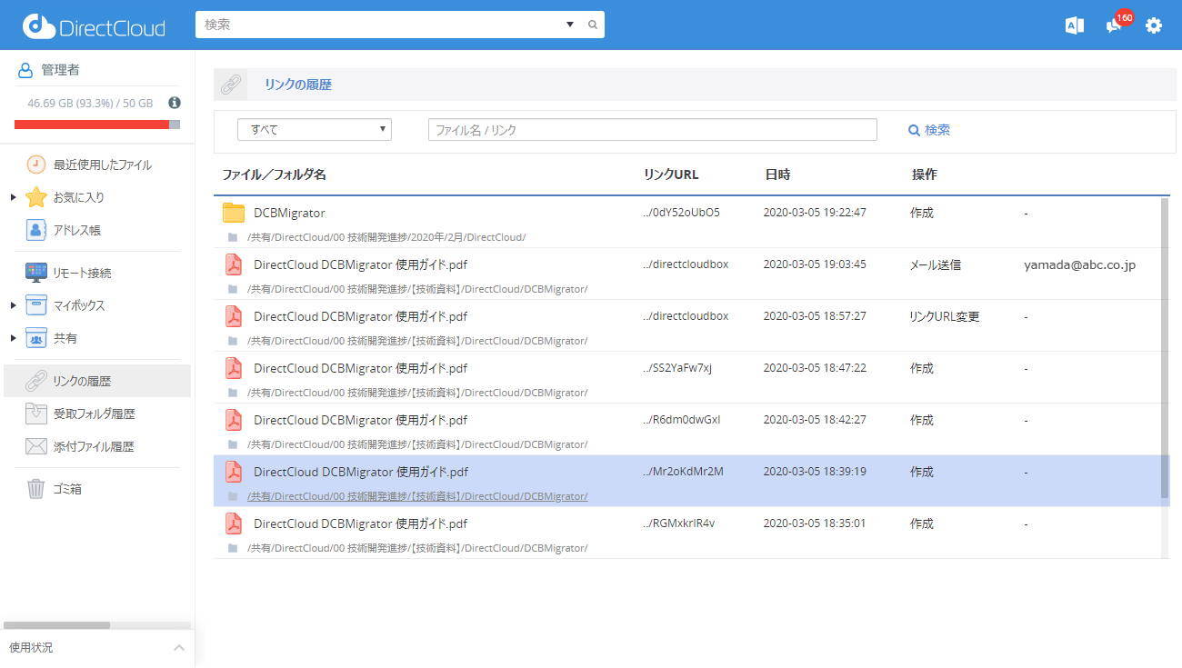Open 最近使用したファイル label in sidebar

pyautogui.click(x=103, y=165)
